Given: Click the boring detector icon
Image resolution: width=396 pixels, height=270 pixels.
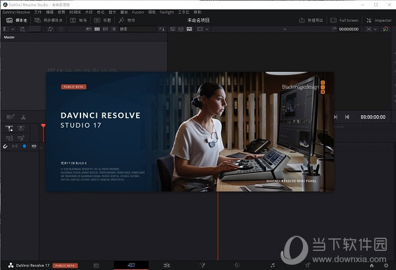Looking at the screenshot, I should [11, 117].
